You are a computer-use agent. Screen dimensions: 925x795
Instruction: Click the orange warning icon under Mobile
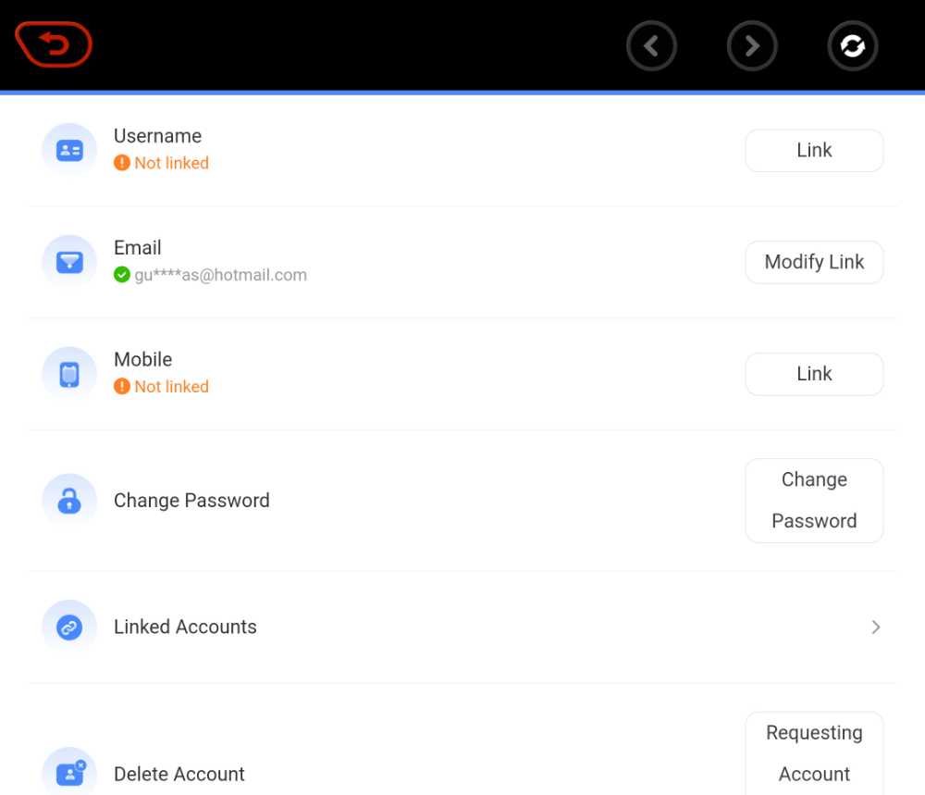pos(121,386)
